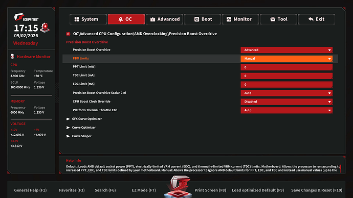Click the Boot tab power icon

[x=196, y=19]
